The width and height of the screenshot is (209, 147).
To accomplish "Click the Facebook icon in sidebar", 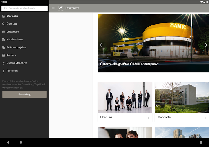I will (x=4, y=71).
